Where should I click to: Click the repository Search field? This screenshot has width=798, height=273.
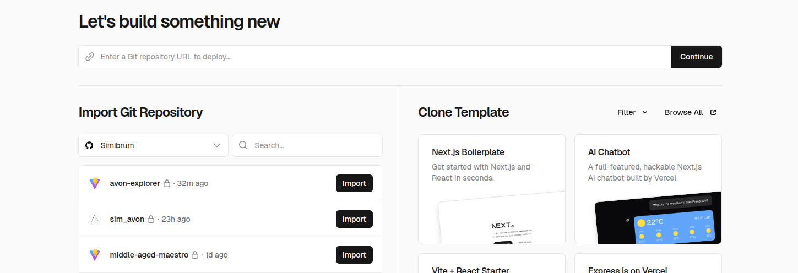click(x=314, y=145)
